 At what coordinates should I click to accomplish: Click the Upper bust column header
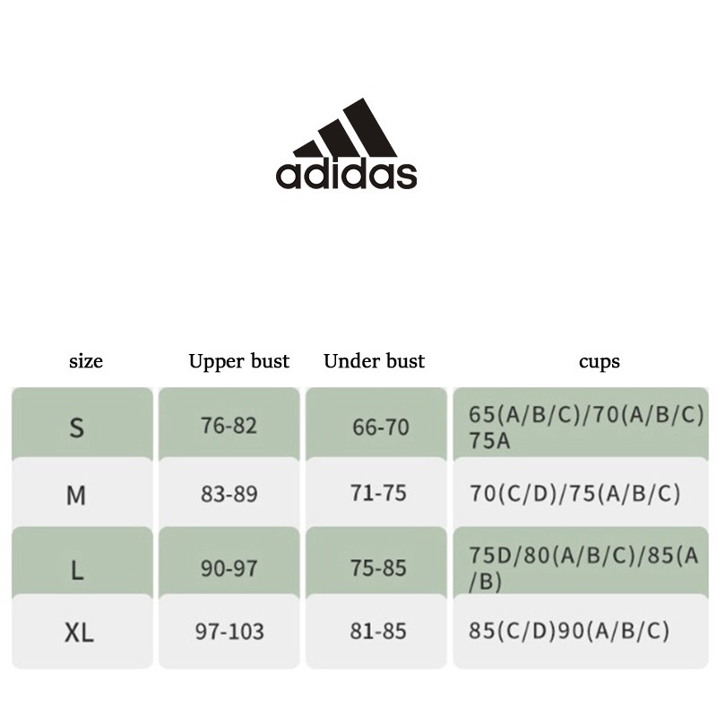coord(238,361)
